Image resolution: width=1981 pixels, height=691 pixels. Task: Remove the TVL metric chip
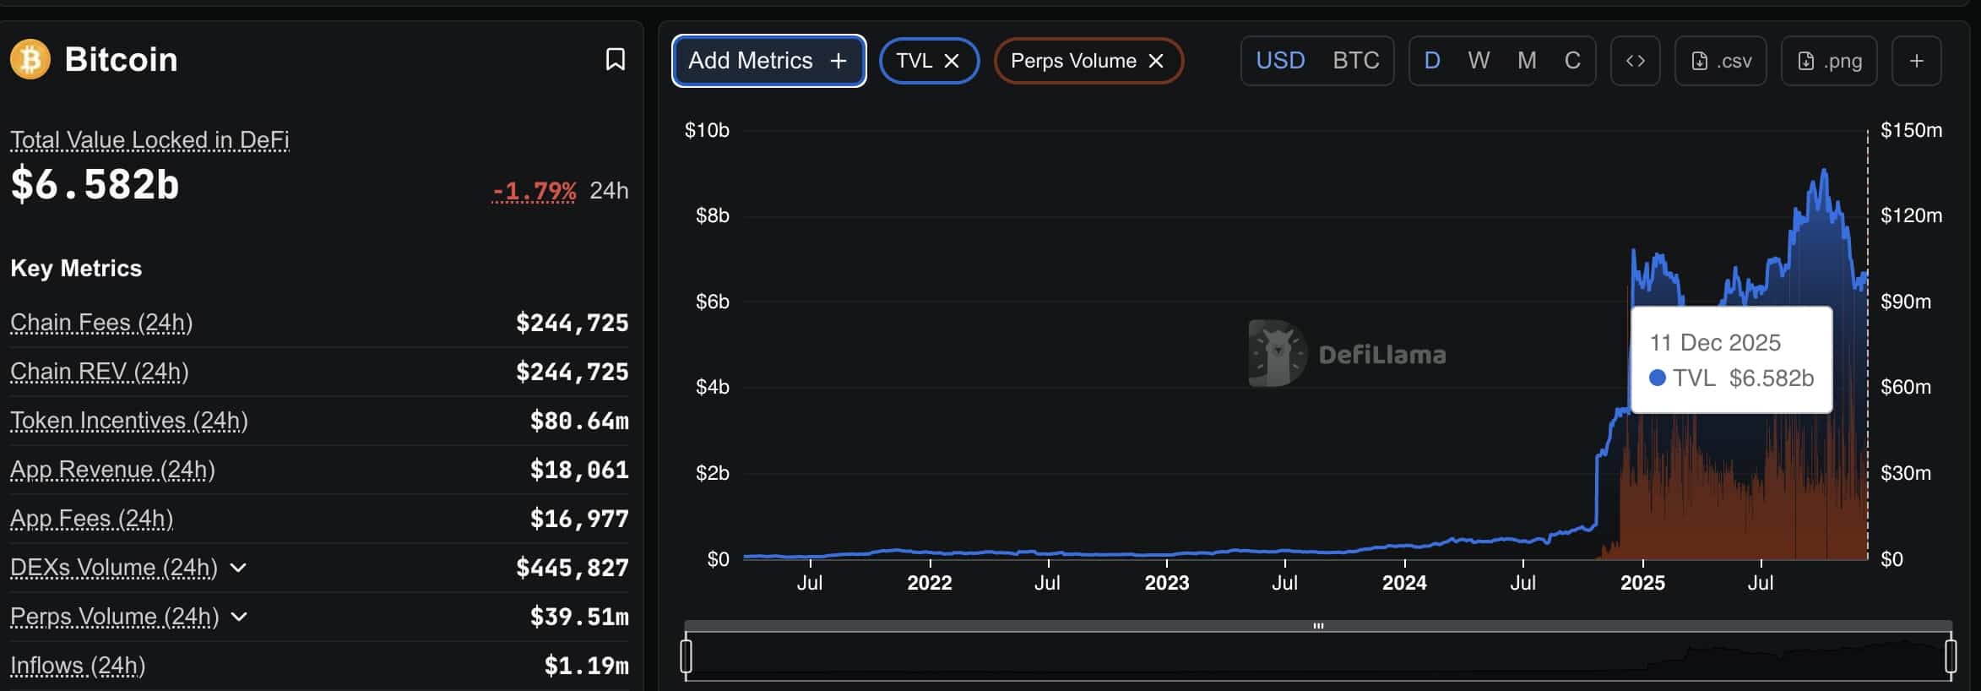[x=953, y=60]
